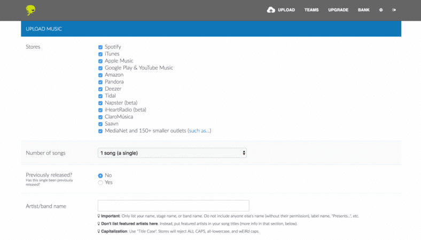Expand the Number of songs dropdown
This screenshot has width=421, height=240.
[172, 153]
